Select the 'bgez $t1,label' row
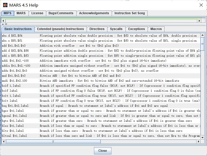 point(101,111)
